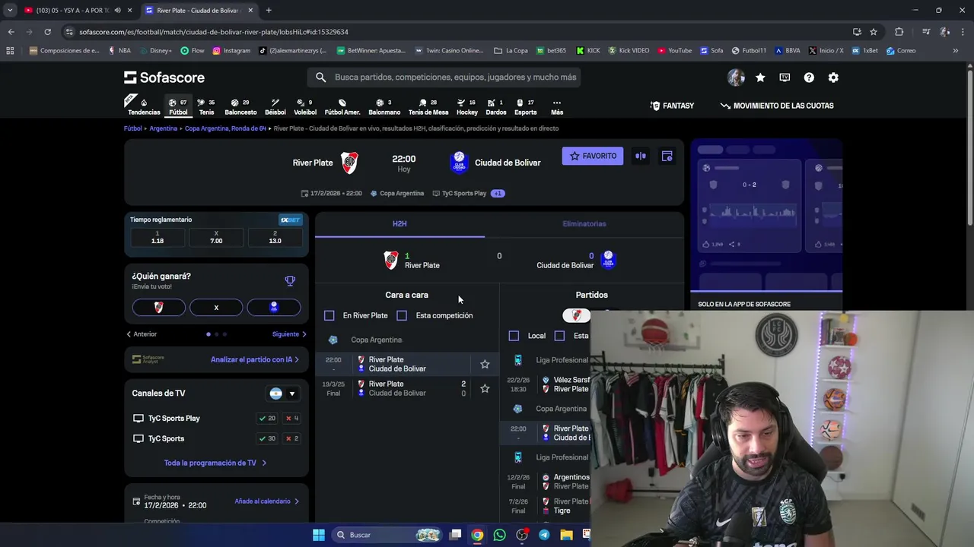Select the Fútbol Amer. sport icon
The height and width of the screenshot is (547, 974).
(x=342, y=106)
